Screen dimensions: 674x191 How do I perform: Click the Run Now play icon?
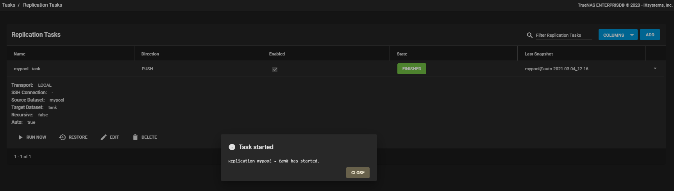[21, 137]
